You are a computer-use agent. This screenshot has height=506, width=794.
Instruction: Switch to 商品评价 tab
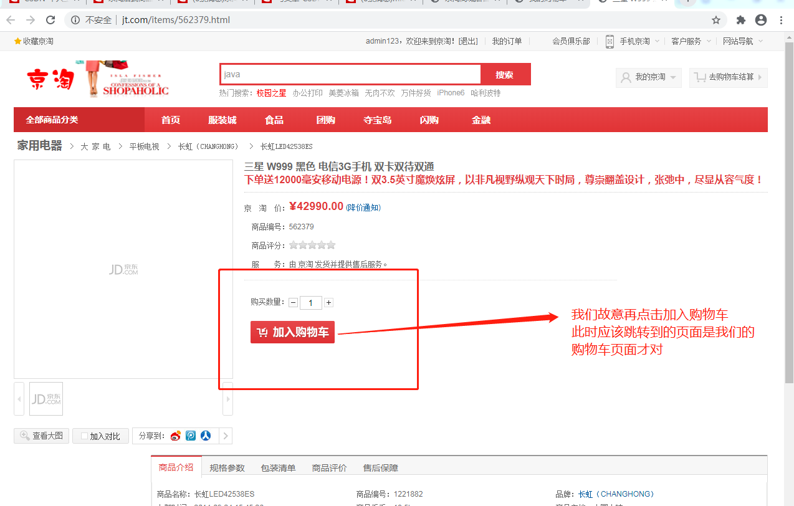(329, 467)
